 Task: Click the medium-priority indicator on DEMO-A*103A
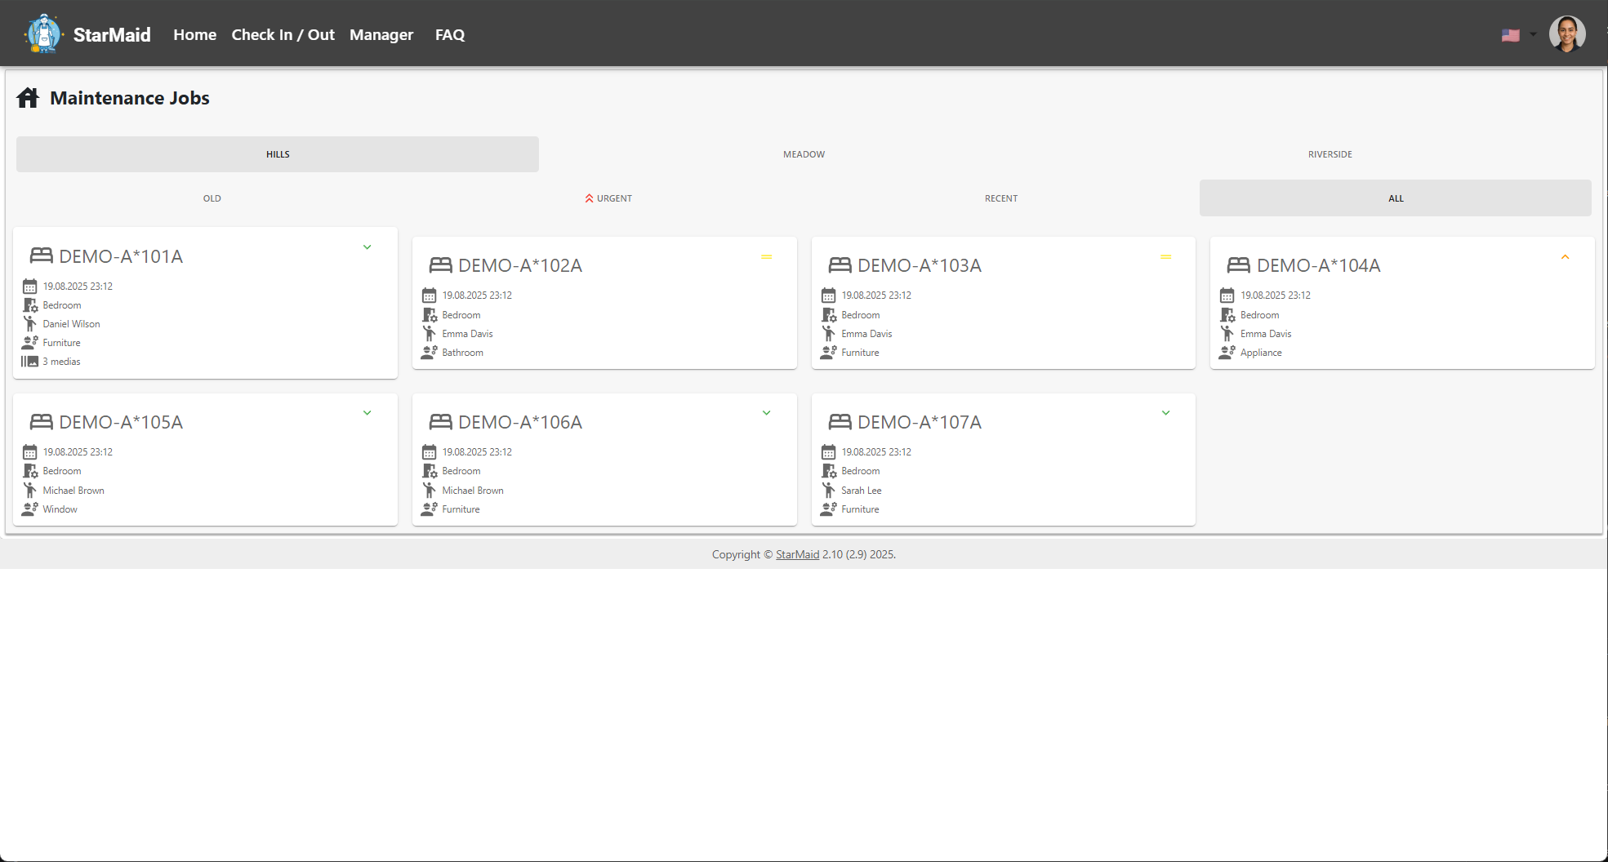(1166, 257)
